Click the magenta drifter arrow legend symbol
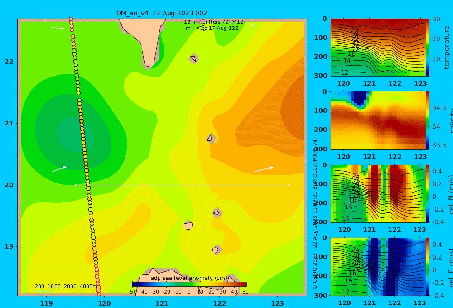Screen dimensions: 453x308 (x=200, y=21)
